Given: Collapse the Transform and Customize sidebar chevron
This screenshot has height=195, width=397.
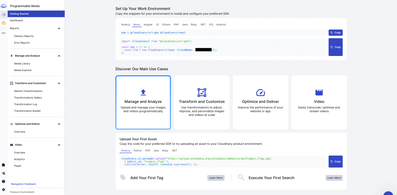Looking at the screenshot, I should pos(59,83).
